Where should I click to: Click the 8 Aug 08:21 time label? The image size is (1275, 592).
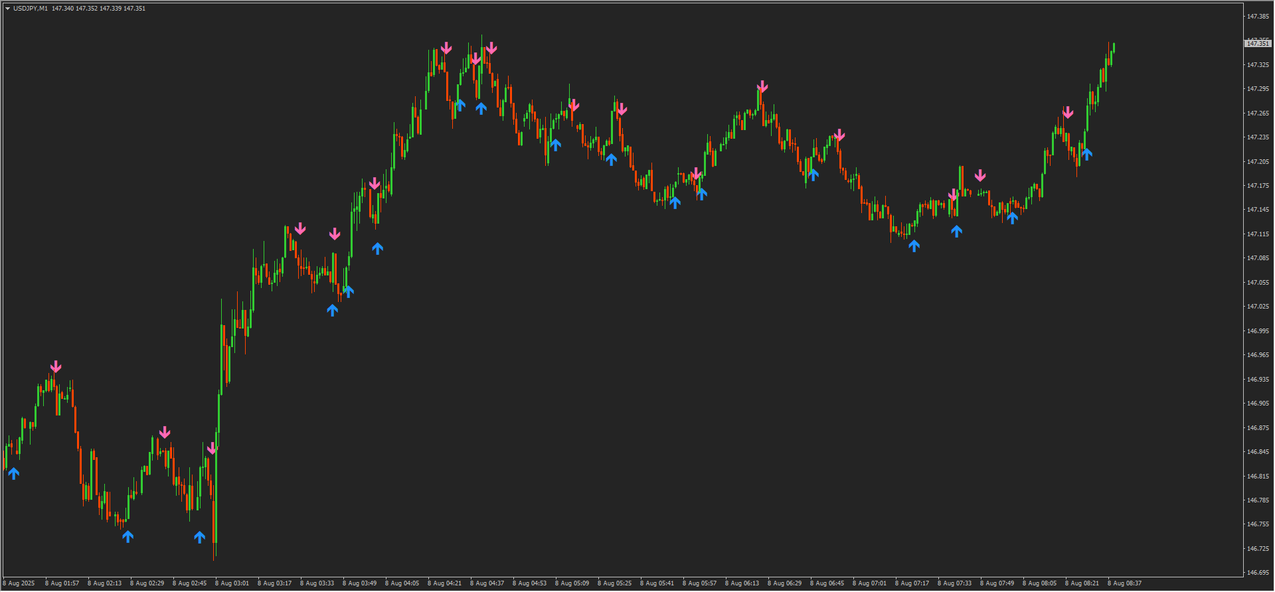pos(1082,584)
